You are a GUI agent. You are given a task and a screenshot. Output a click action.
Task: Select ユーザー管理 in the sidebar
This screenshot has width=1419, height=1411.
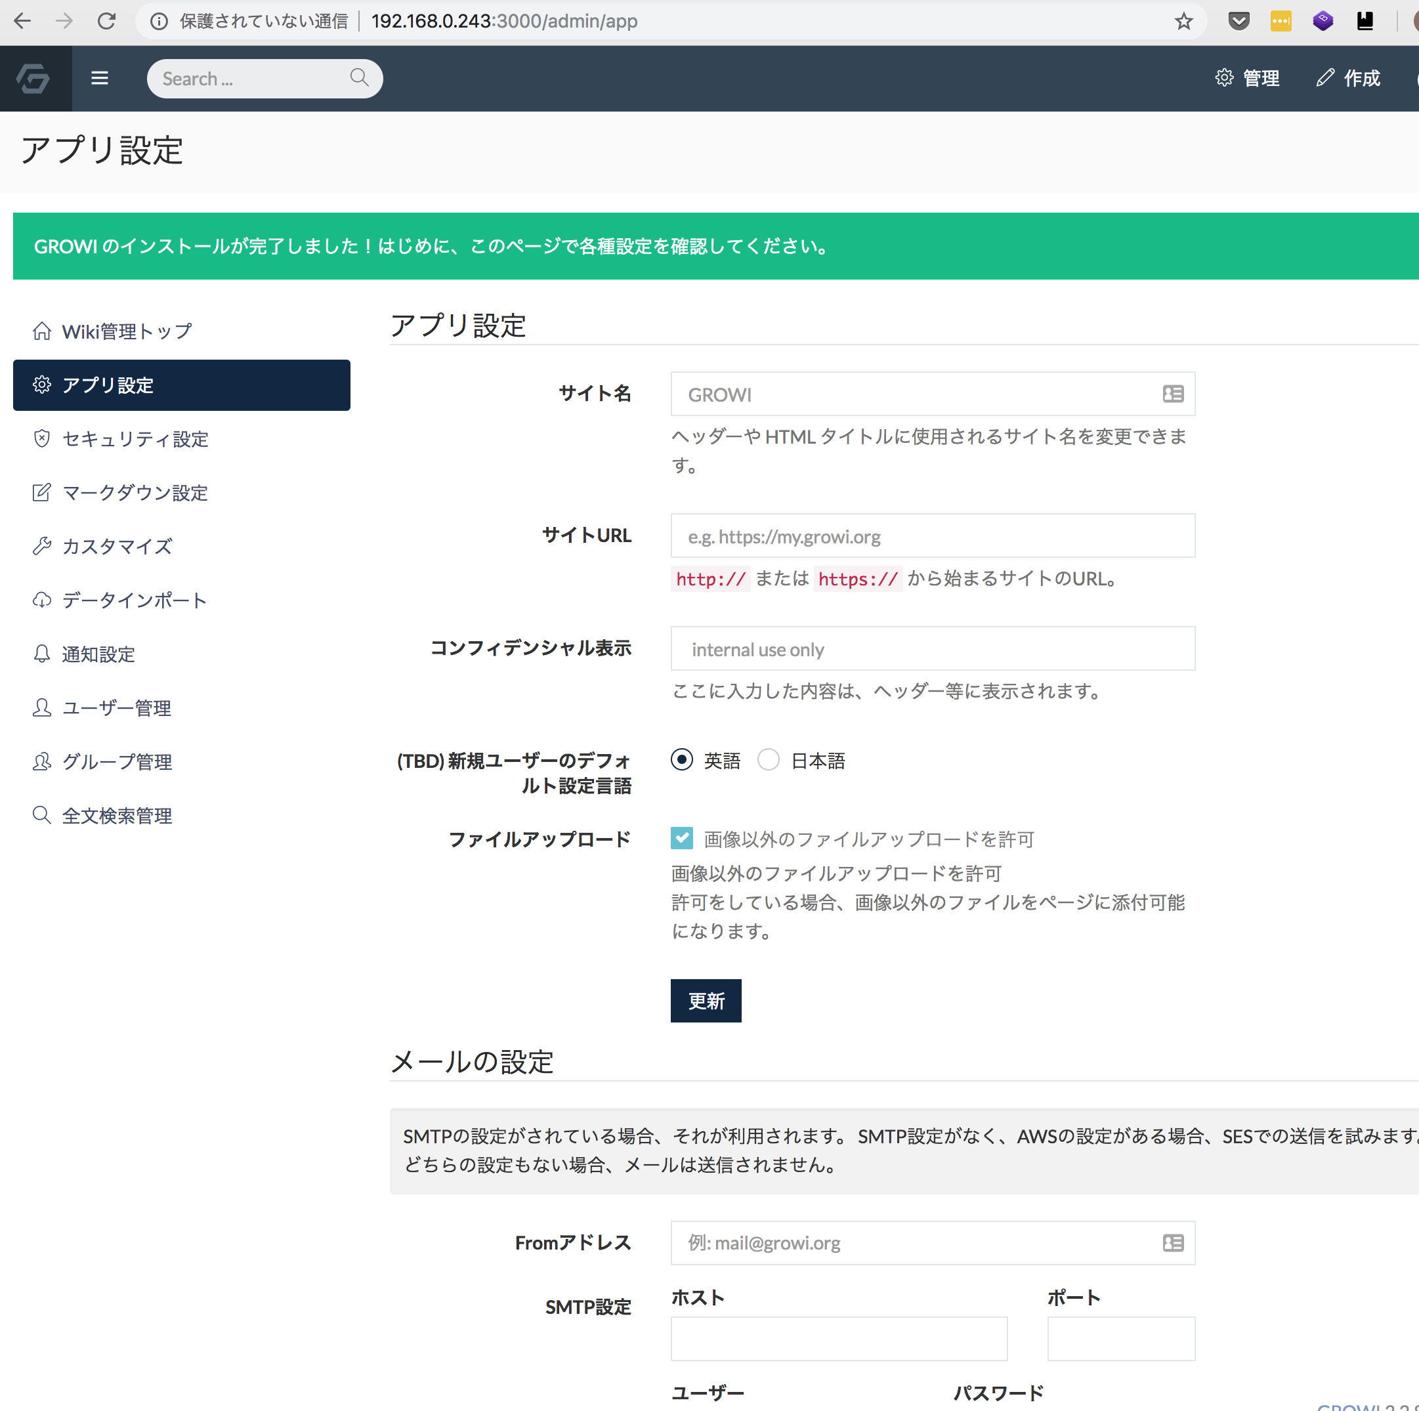click(x=116, y=707)
